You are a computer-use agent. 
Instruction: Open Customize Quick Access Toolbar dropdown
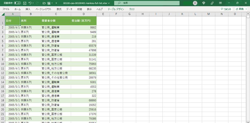click(56, 3)
